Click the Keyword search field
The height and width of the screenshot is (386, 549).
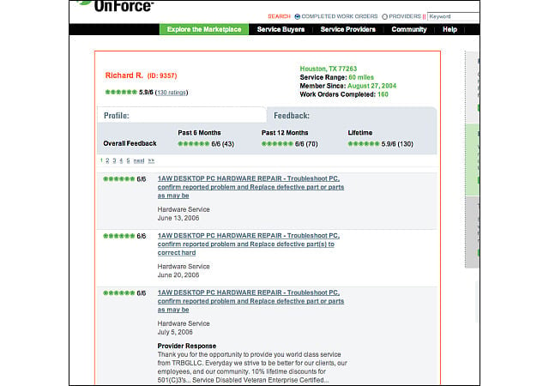click(x=454, y=16)
